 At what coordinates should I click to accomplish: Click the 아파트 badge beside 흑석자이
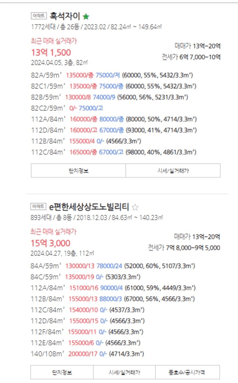(x=39, y=16)
